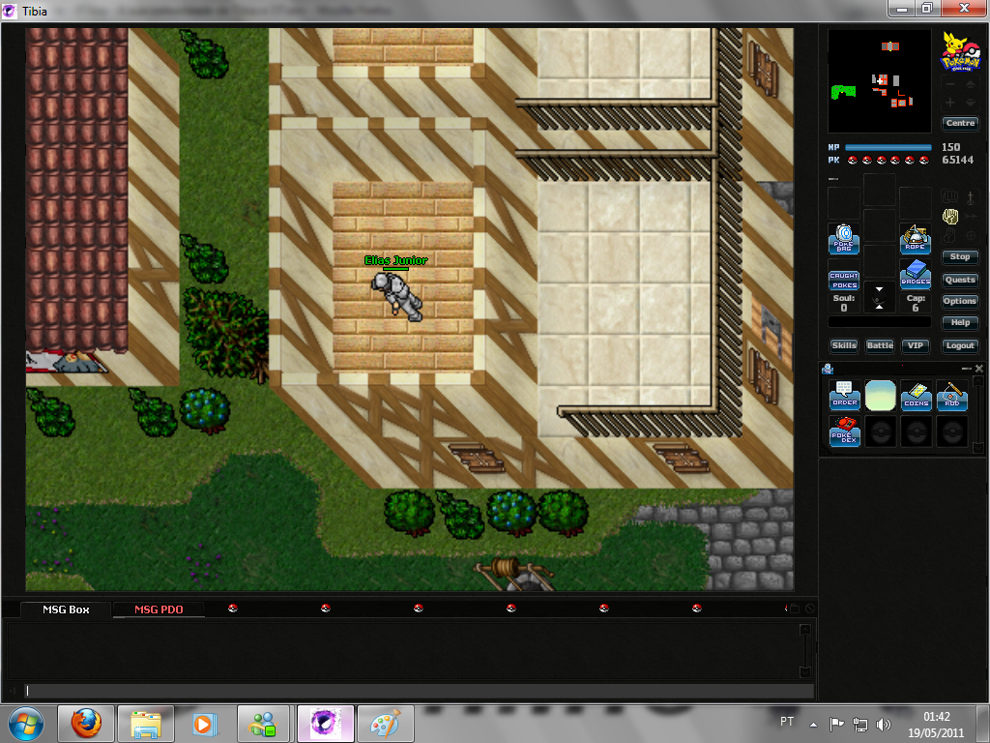990x743 pixels.
Task: Click the PT language indicator
Action: point(787,722)
